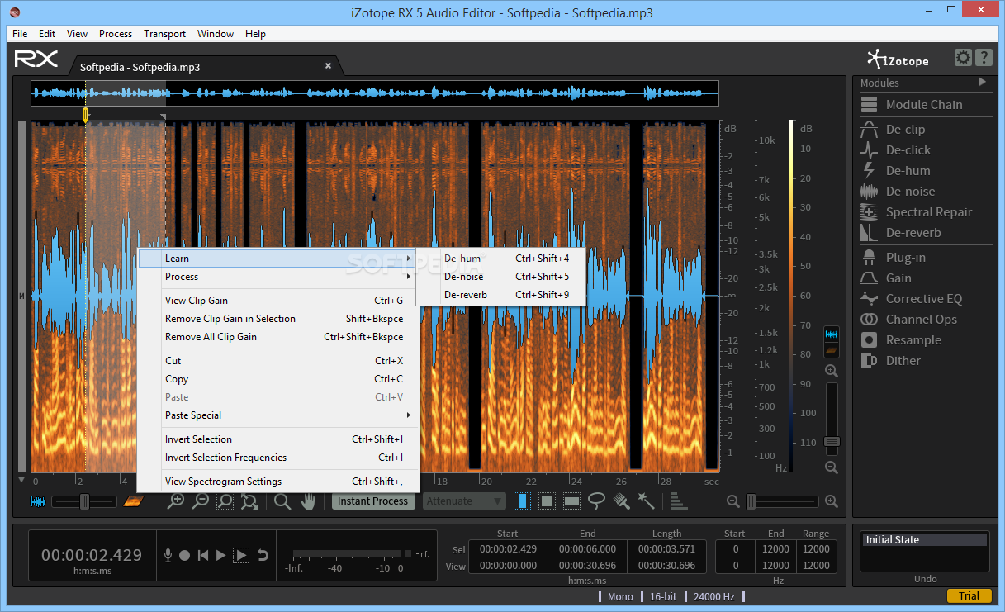Click the yellow playhead marker
This screenshot has height=612, width=1005.
click(x=85, y=115)
